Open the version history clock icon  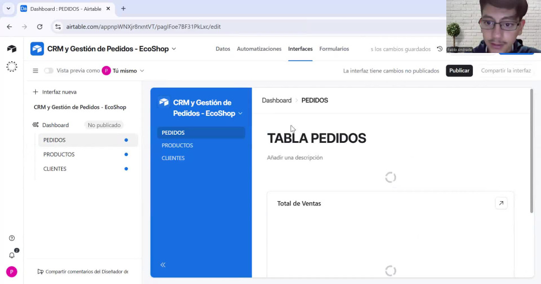pyautogui.click(x=439, y=49)
